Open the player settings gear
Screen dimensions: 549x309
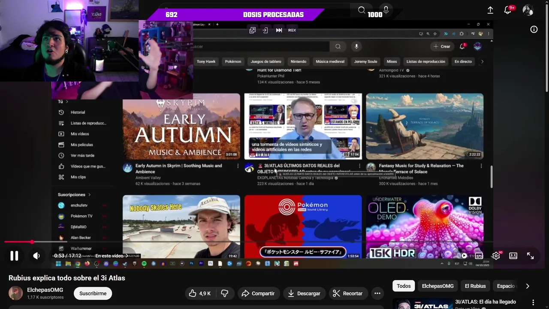496,256
